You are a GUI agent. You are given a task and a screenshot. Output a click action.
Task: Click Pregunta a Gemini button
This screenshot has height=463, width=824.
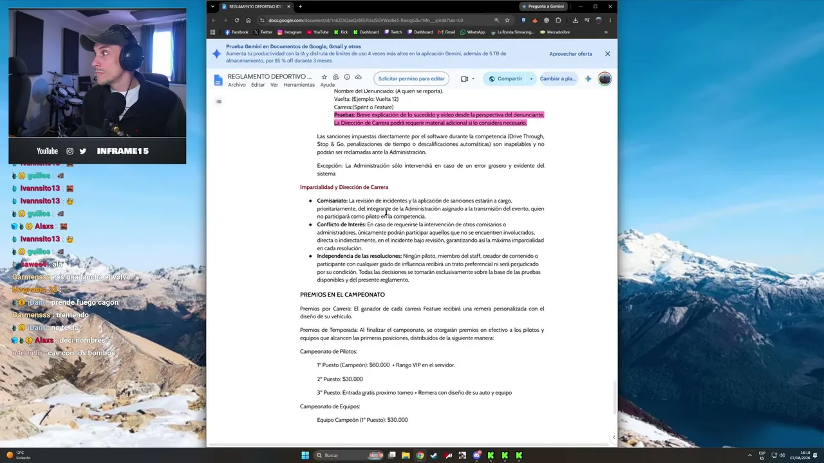click(543, 6)
